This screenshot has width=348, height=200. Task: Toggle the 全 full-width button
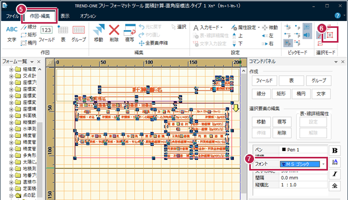[334, 186]
